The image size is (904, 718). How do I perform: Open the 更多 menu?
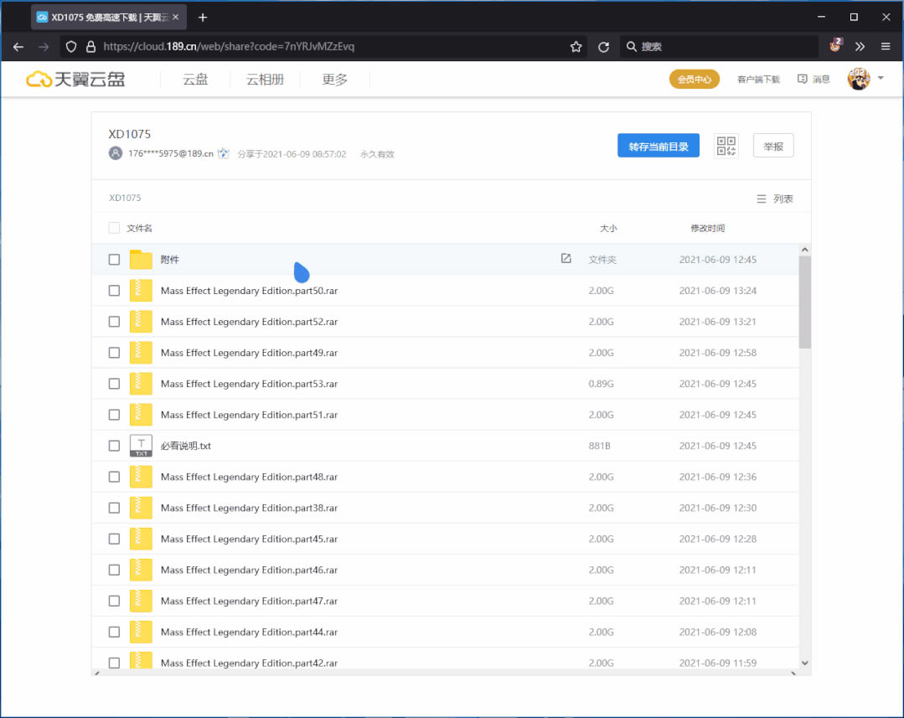click(335, 79)
